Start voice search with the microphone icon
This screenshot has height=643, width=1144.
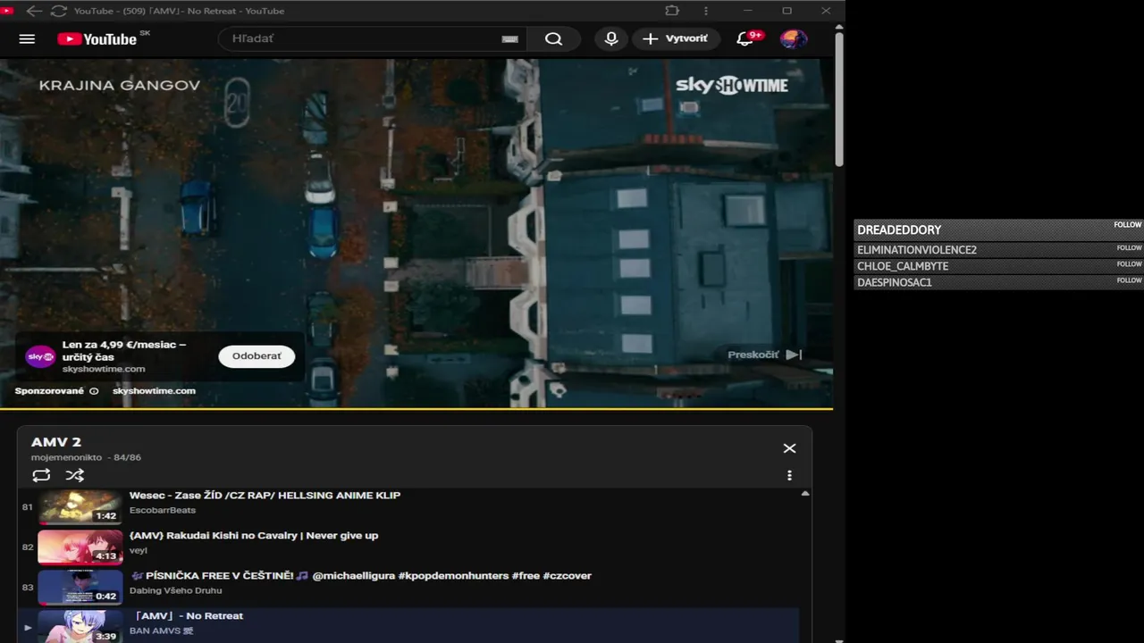click(611, 38)
